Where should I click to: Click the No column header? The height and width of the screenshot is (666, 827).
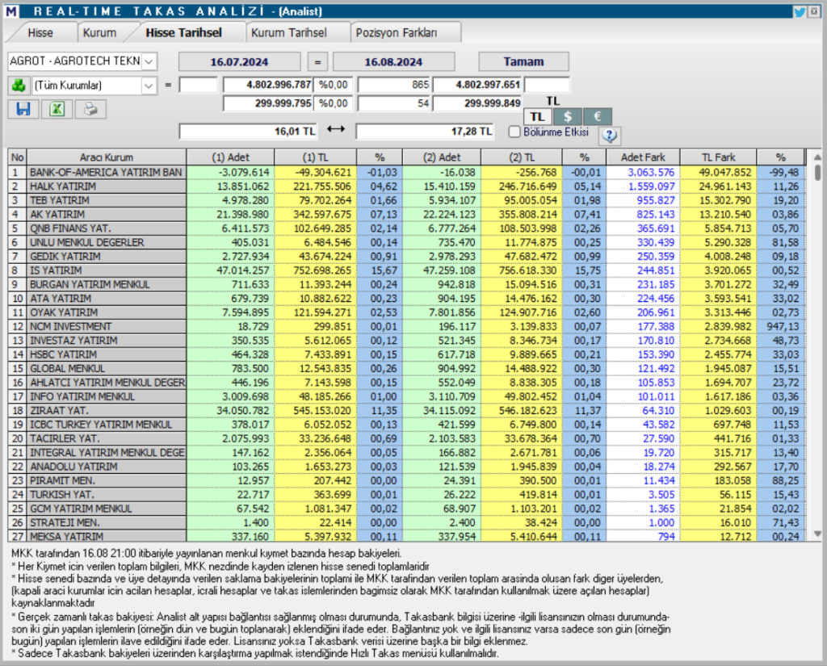coord(18,157)
